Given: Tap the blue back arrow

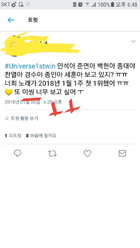Looking at the screenshot, I should point(11,20).
